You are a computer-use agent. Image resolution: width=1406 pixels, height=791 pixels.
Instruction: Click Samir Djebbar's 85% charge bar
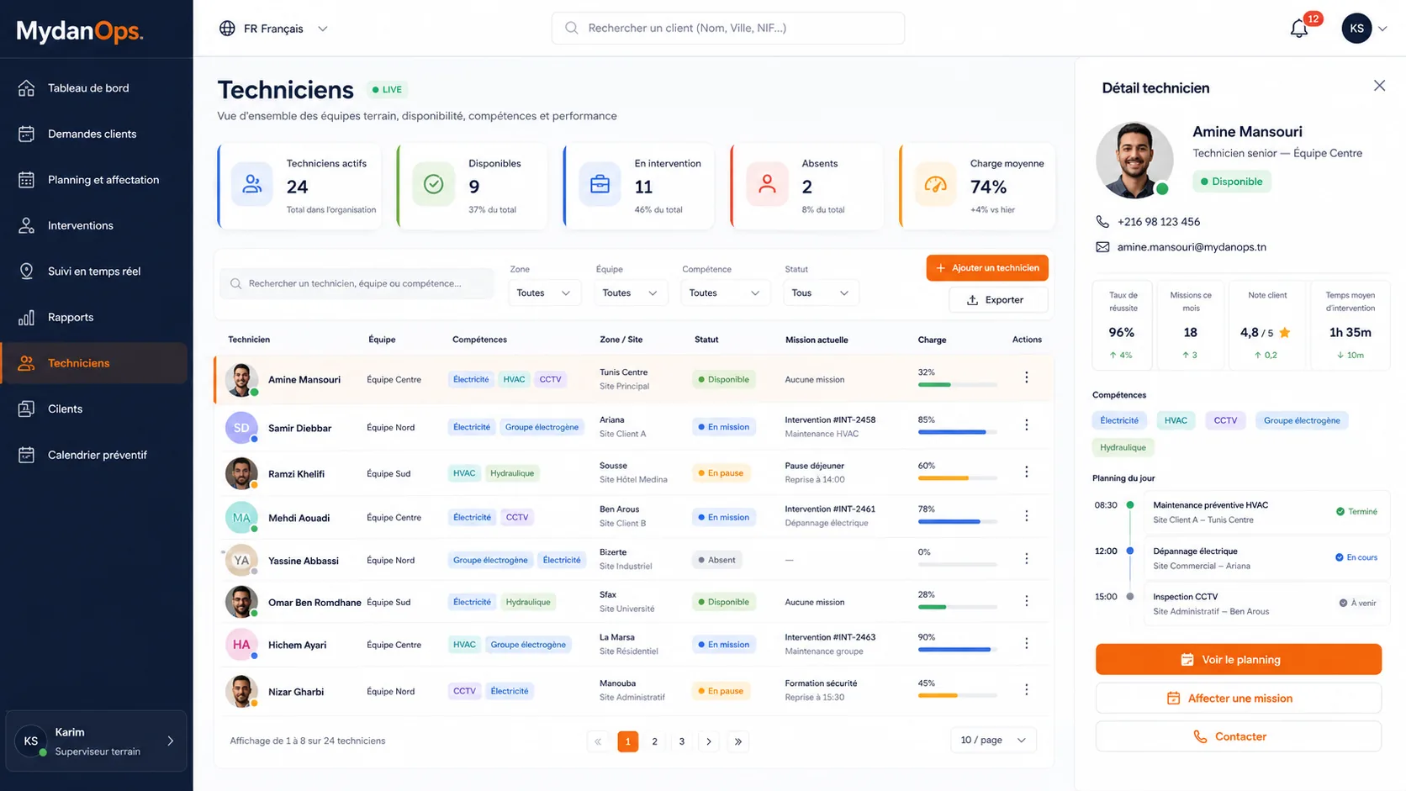coord(957,432)
